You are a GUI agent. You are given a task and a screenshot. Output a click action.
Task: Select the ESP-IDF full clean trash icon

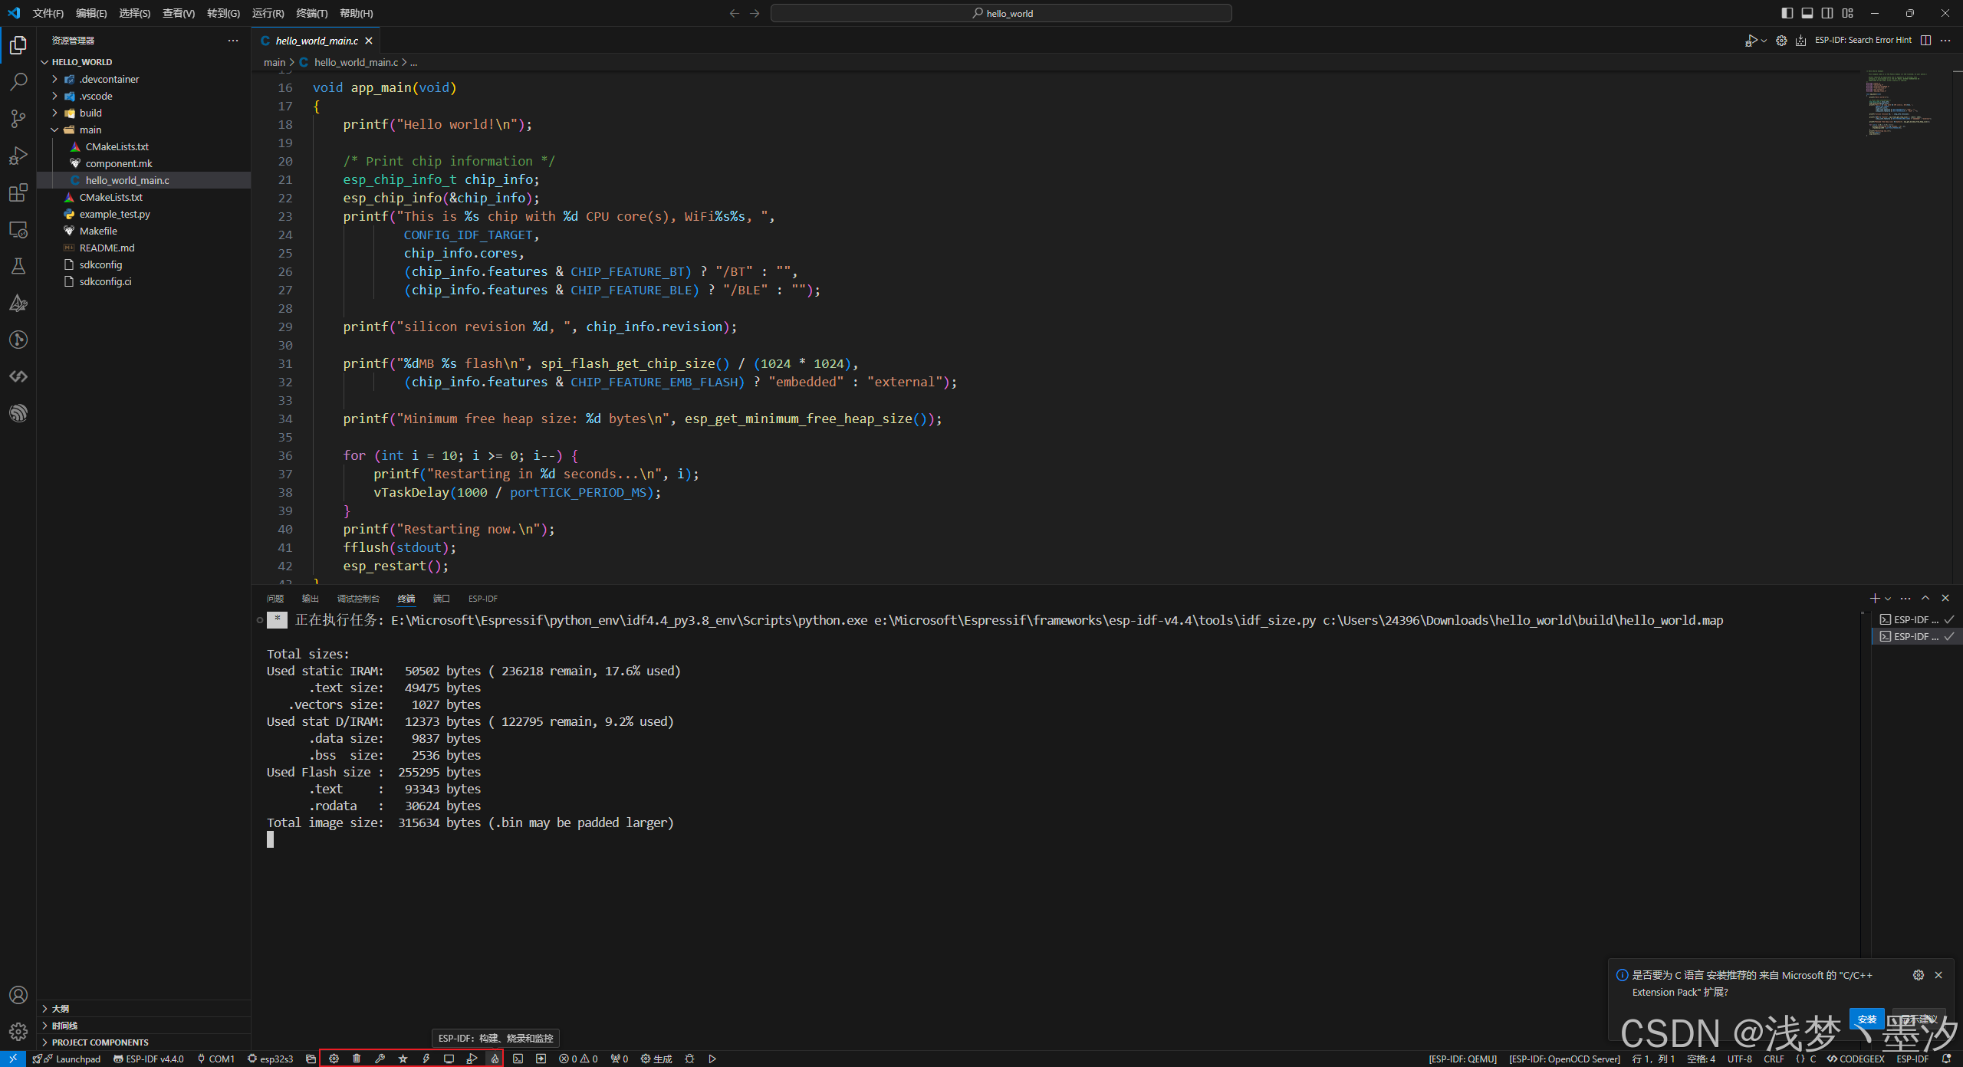pyautogui.click(x=357, y=1059)
